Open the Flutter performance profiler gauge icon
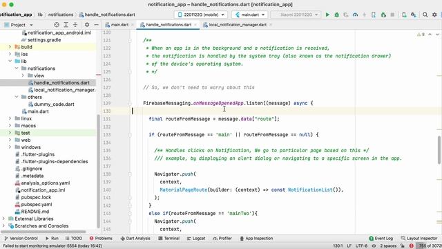This screenshot has width=442, height=249. [x=355, y=15]
